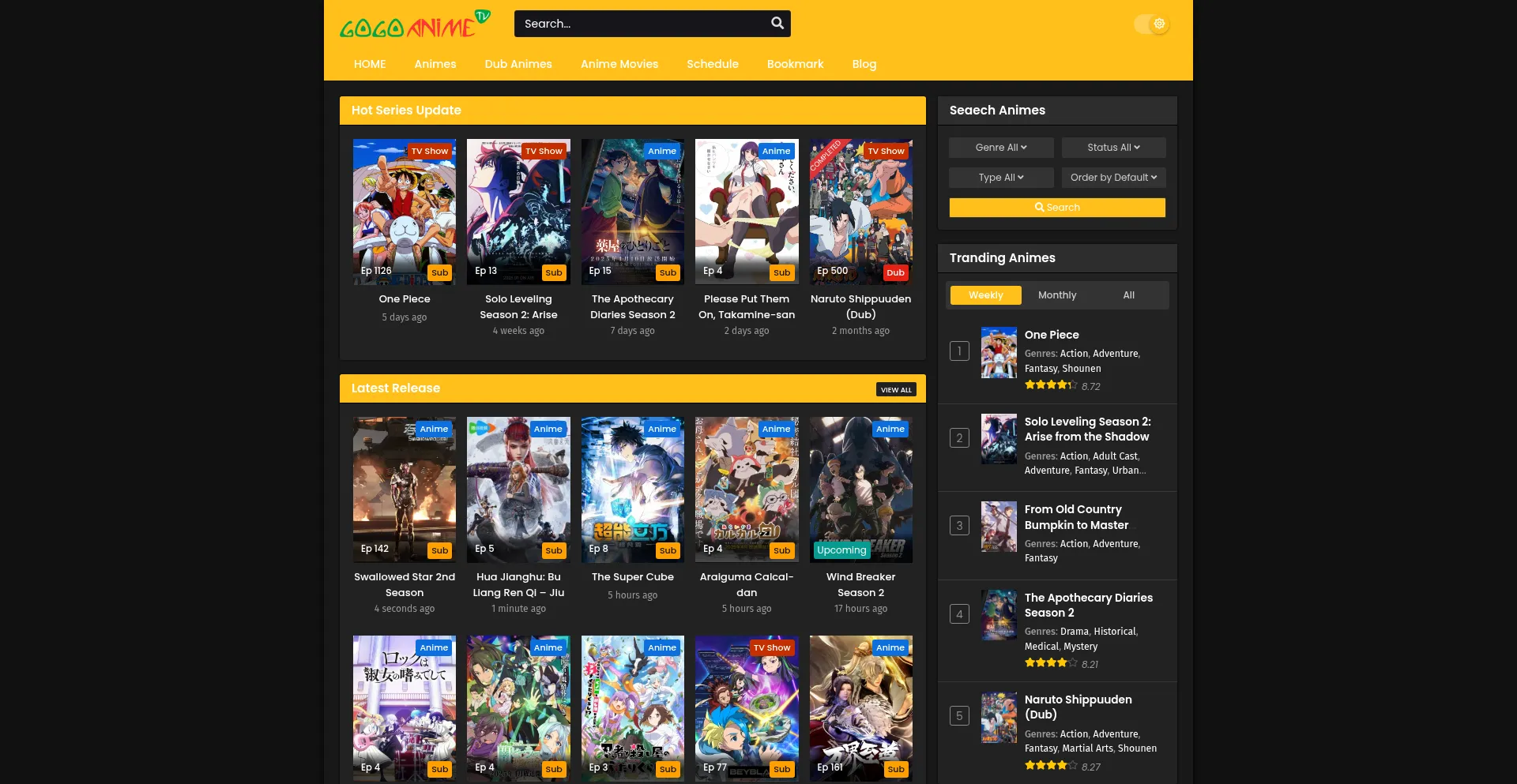
Task: Click the GogoAnime TV logo
Action: click(416, 24)
